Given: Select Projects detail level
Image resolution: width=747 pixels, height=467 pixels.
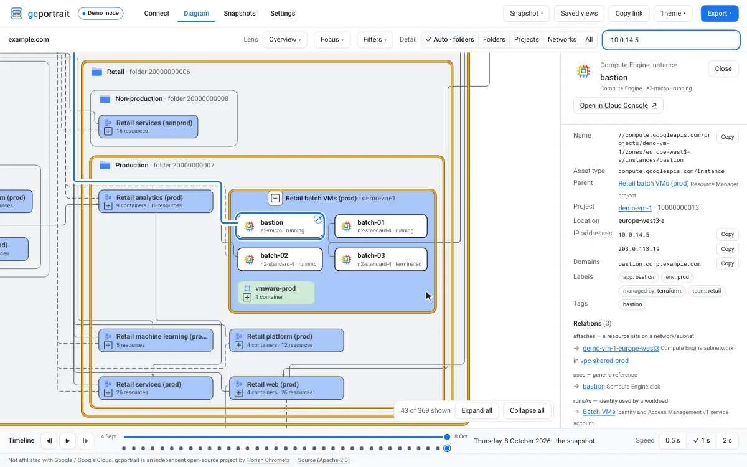Looking at the screenshot, I should [x=527, y=40].
